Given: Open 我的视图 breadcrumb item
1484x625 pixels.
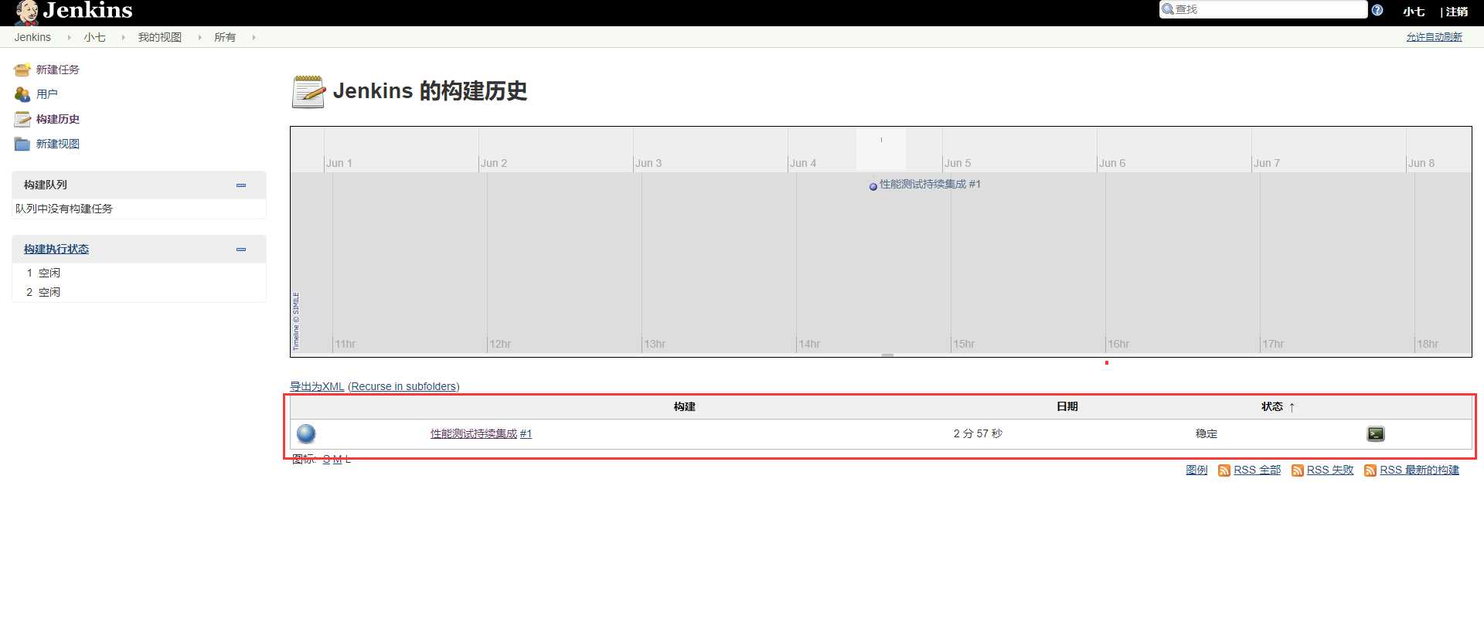Looking at the screenshot, I should tap(160, 37).
